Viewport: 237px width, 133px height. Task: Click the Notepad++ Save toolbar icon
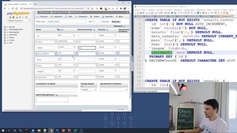tap(141, 13)
